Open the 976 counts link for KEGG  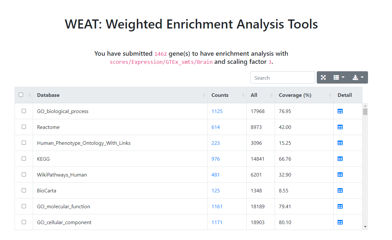click(216, 159)
